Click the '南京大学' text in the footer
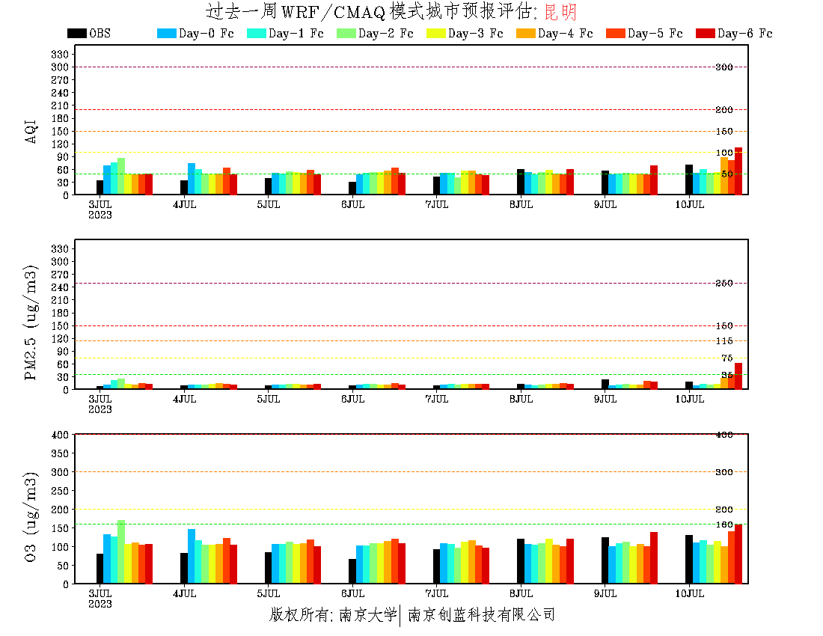This screenshot has width=823, height=636. [x=368, y=614]
